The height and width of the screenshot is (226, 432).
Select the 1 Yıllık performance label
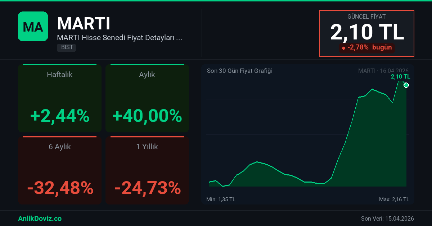point(147,147)
